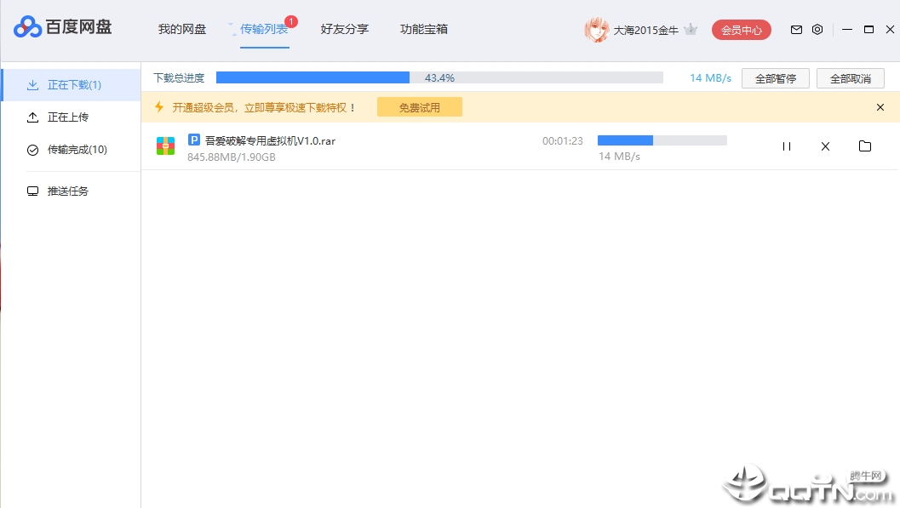Open settings hexagon icon in title bar
Viewport: 900px width, 508px height.
point(817,30)
